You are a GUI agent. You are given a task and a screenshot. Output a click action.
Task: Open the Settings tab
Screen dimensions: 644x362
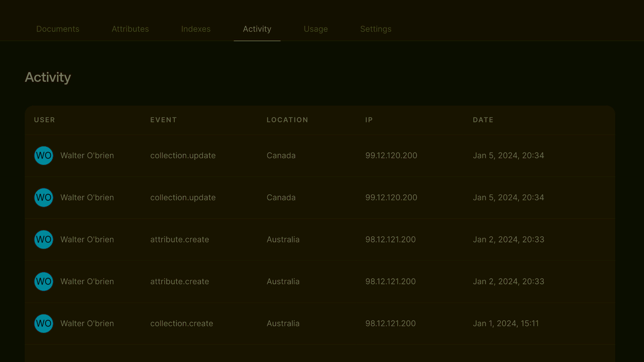coord(375,29)
